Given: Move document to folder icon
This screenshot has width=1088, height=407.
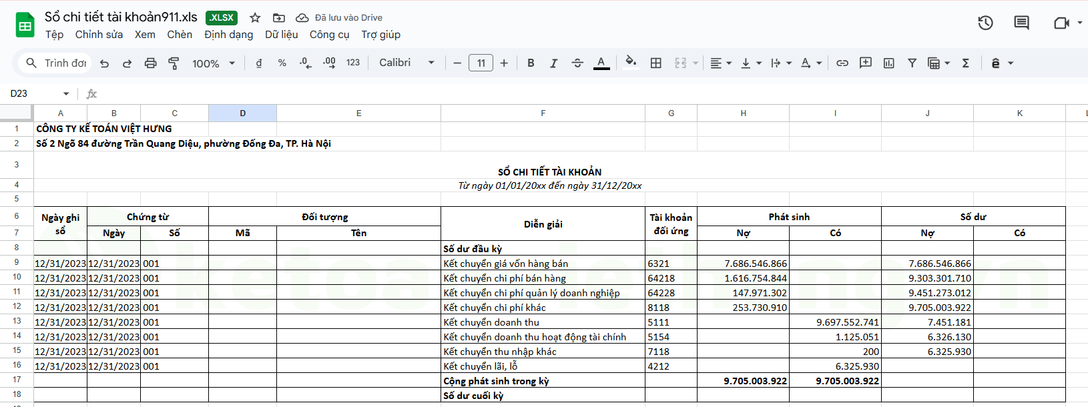Looking at the screenshot, I should click(279, 18).
